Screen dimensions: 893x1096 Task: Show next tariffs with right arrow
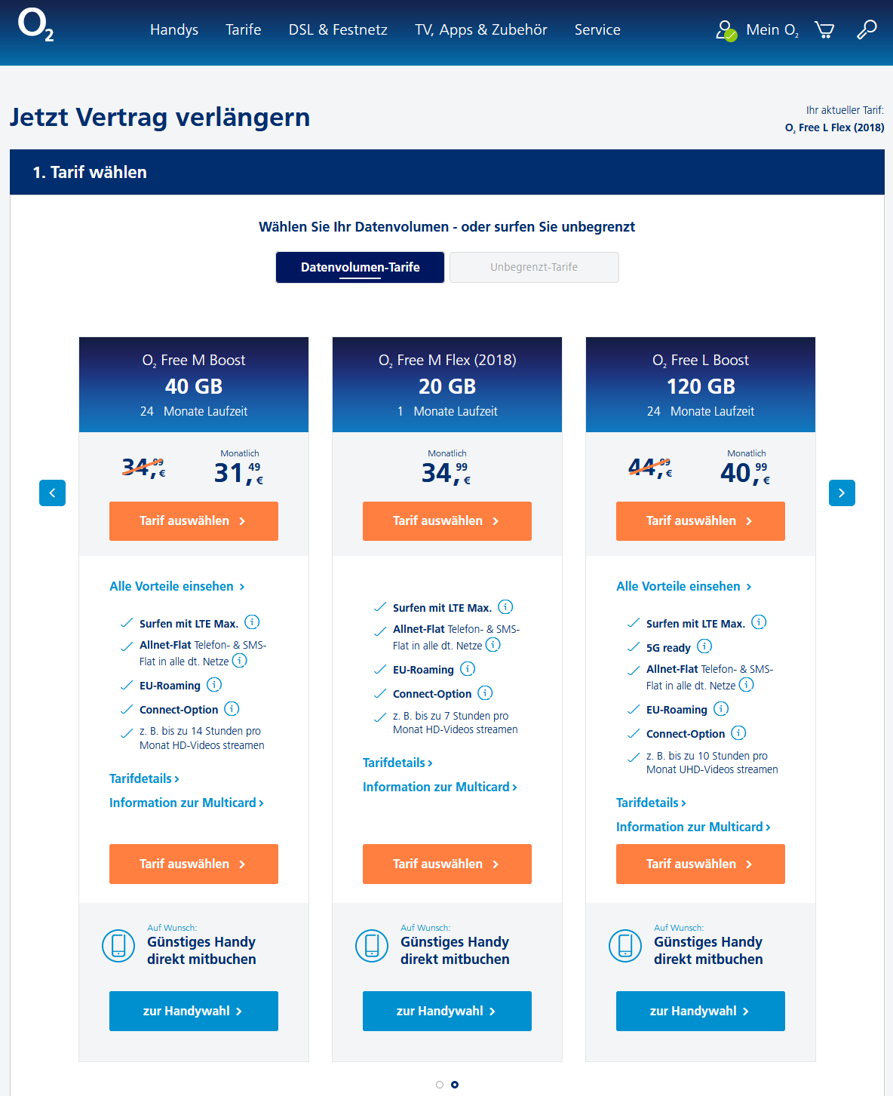[842, 493]
